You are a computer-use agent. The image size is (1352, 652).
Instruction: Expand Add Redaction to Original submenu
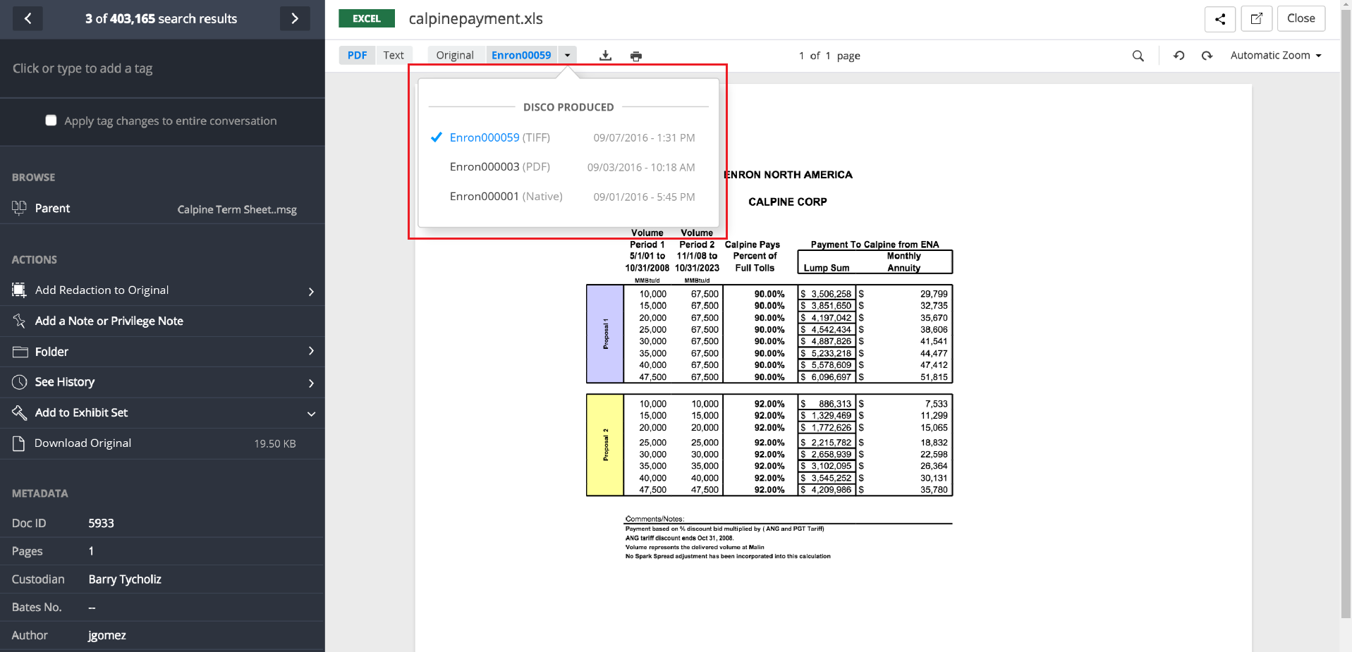(x=311, y=291)
